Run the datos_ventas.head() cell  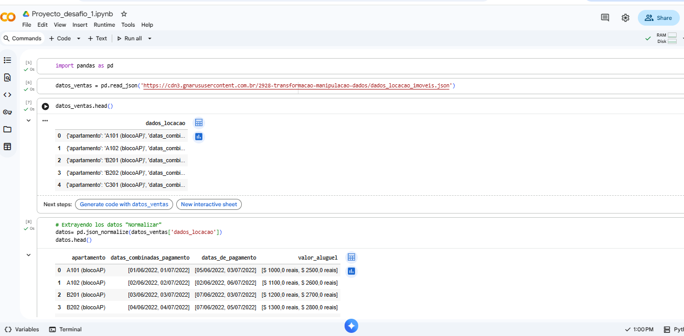(x=45, y=106)
